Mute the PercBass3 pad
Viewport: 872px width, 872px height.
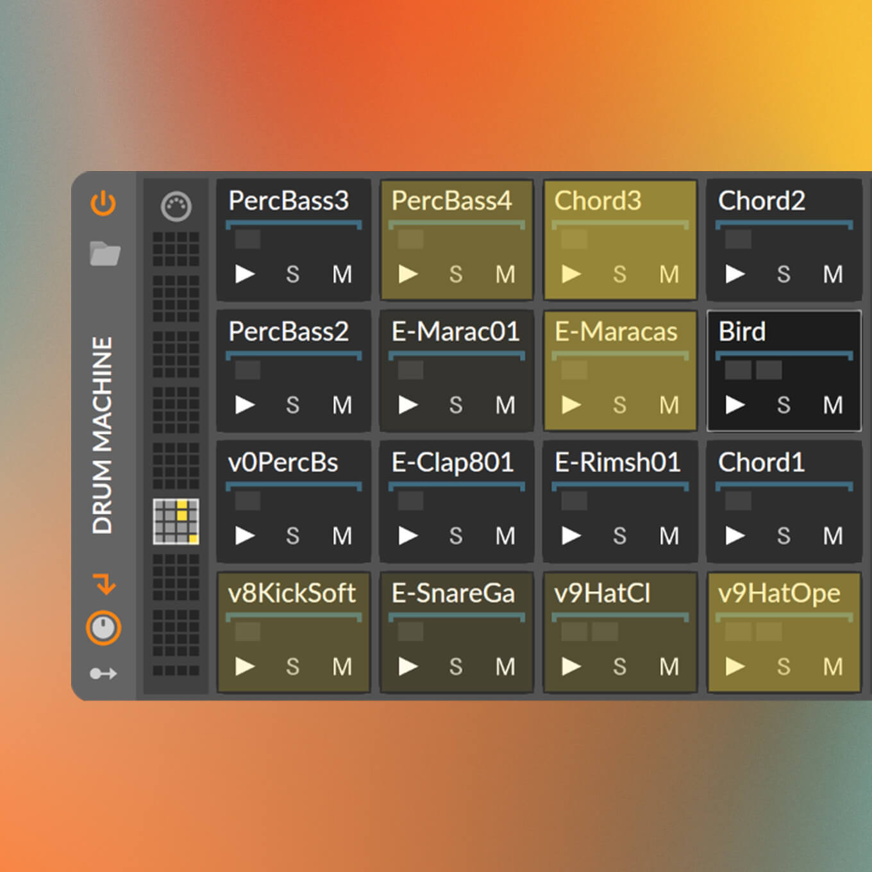coord(342,274)
